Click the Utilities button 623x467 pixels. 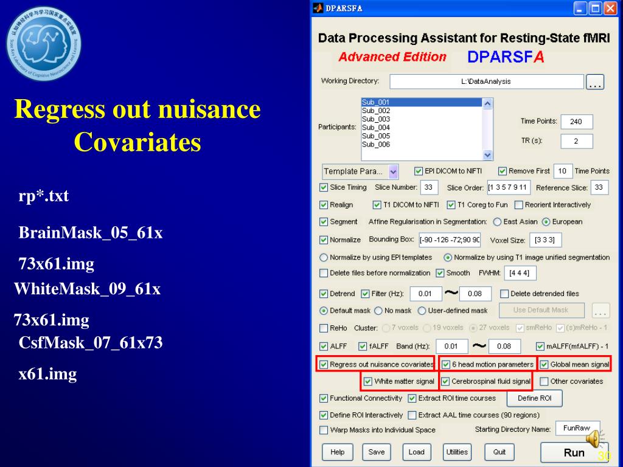coord(457,452)
